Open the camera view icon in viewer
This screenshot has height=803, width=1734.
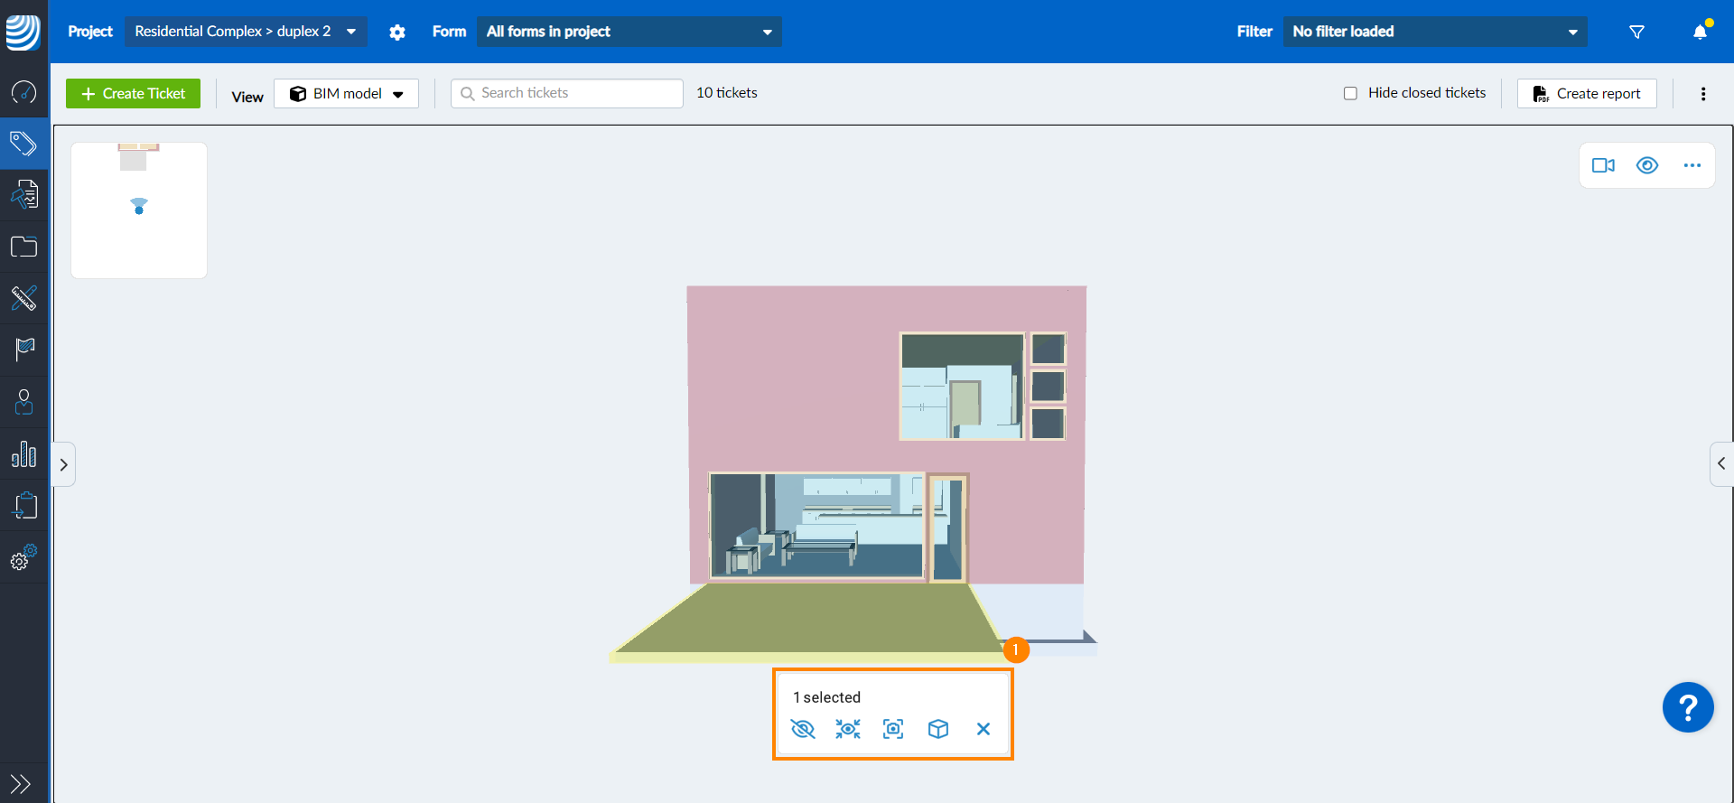click(1603, 165)
